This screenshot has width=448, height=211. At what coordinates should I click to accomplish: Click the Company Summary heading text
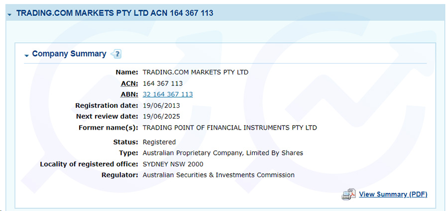pyautogui.click(x=69, y=54)
